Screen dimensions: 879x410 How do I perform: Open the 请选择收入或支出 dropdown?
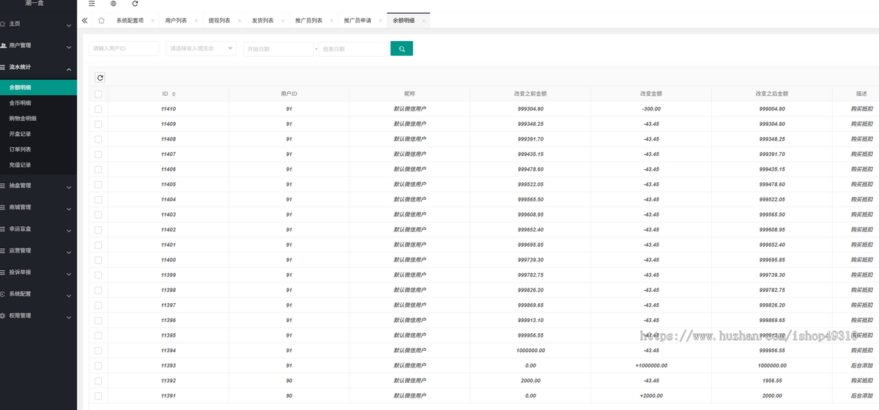click(201, 48)
